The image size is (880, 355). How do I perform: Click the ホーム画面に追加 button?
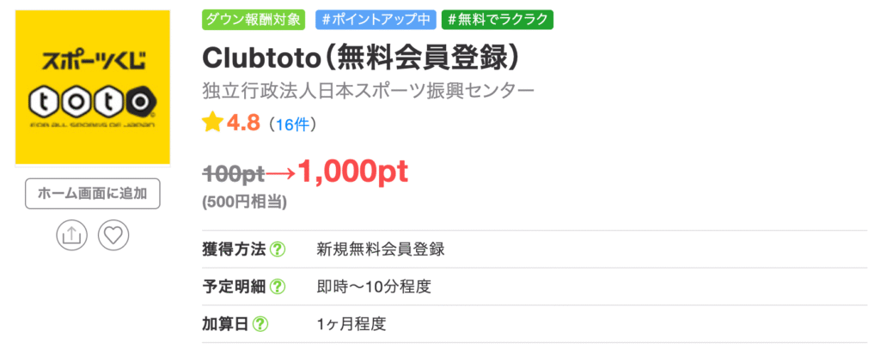93,194
